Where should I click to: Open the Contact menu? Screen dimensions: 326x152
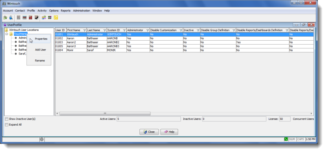pyautogui.click(x=20, y=11)
